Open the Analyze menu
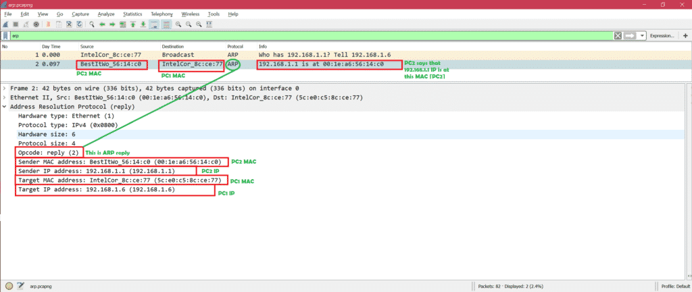 [106, 14]
